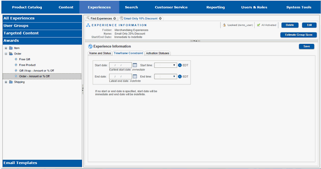This screenshot has width=321, height=169.
Task: Close the Find Experiences tab
Action: point(115,19)
